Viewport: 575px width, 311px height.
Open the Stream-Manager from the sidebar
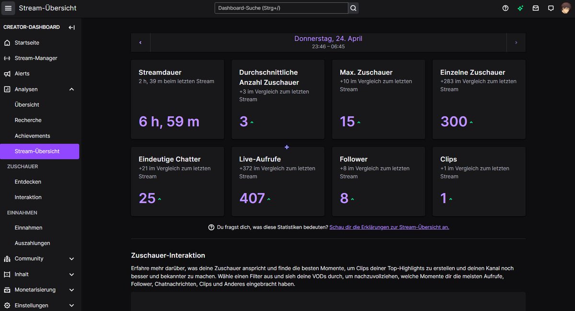(35, 58)
